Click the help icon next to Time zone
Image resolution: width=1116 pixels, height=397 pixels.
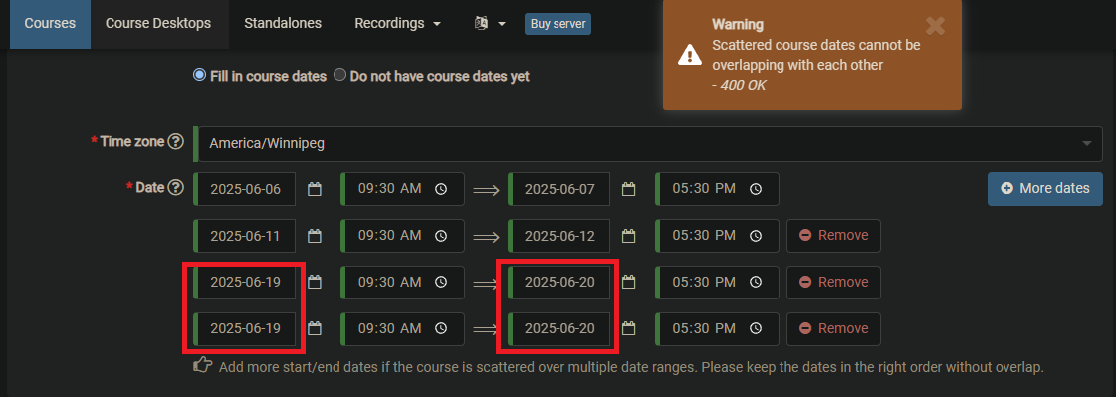tap(176, 141)
